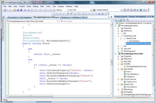Image resolution: width=156 pixels, height=103 pixels.
Task: Switch to the City.shared.cs tab
Action: (13, 17)
